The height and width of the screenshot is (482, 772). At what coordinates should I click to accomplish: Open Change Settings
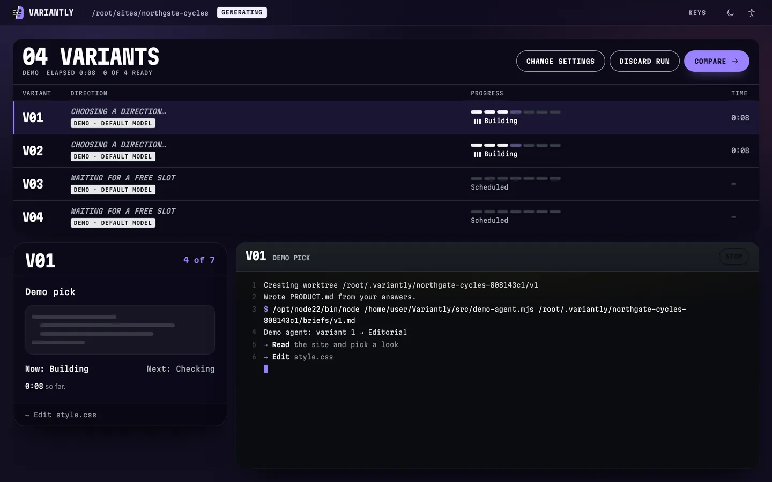(x=560, y=61)
